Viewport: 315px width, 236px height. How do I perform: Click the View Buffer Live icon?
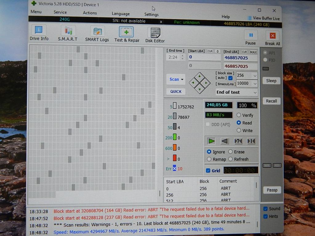pyautogui.click(x=250, y=18)
